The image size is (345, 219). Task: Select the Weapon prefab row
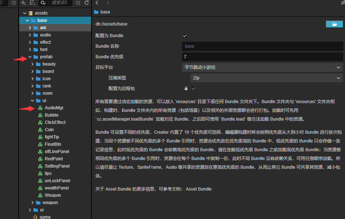coord(55,195)
